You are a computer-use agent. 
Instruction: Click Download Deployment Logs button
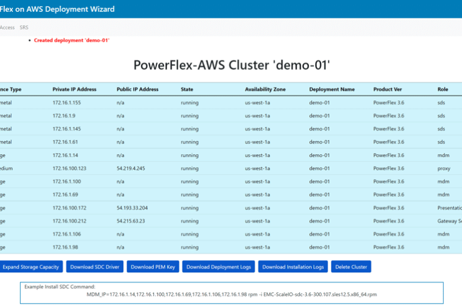(x=219, y=267)
